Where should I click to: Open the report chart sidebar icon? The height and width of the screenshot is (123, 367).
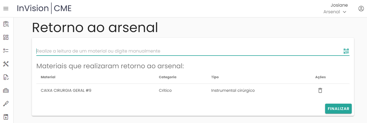(x=6, y=77)
